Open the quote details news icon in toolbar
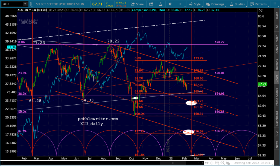Screen dimensions: 280x166 tap(151, 4)
